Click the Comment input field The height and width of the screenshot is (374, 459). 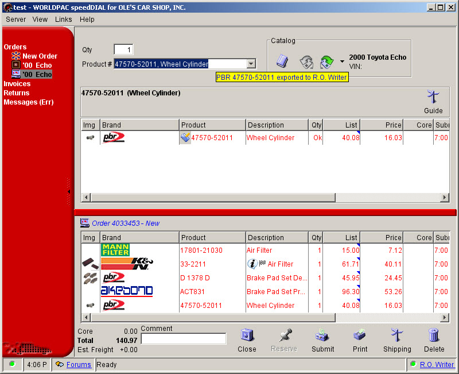click(x=184, y=338)
